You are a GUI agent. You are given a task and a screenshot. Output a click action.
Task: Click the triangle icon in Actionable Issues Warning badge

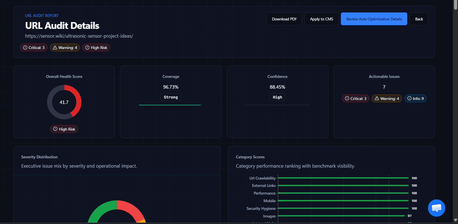[x=377, y=99]
